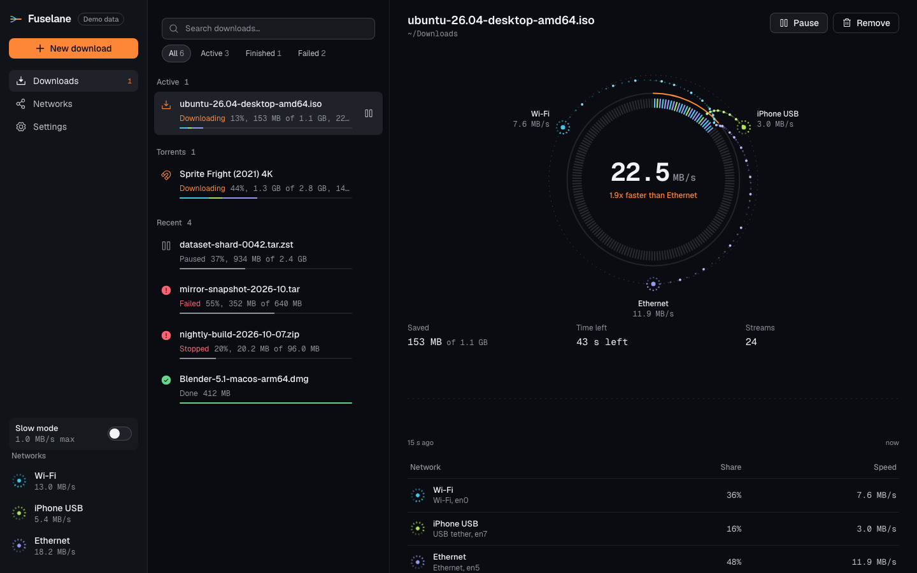Click the ubuntu row progress bar
Screen dimensions: 917x573
(x=266, y=128)
